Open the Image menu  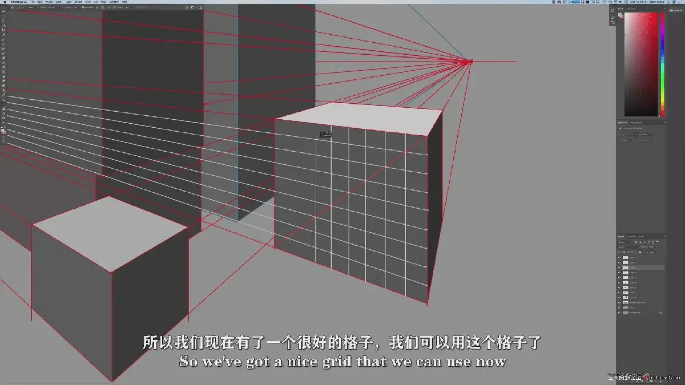pyautogui.click(x=49, y=2)
